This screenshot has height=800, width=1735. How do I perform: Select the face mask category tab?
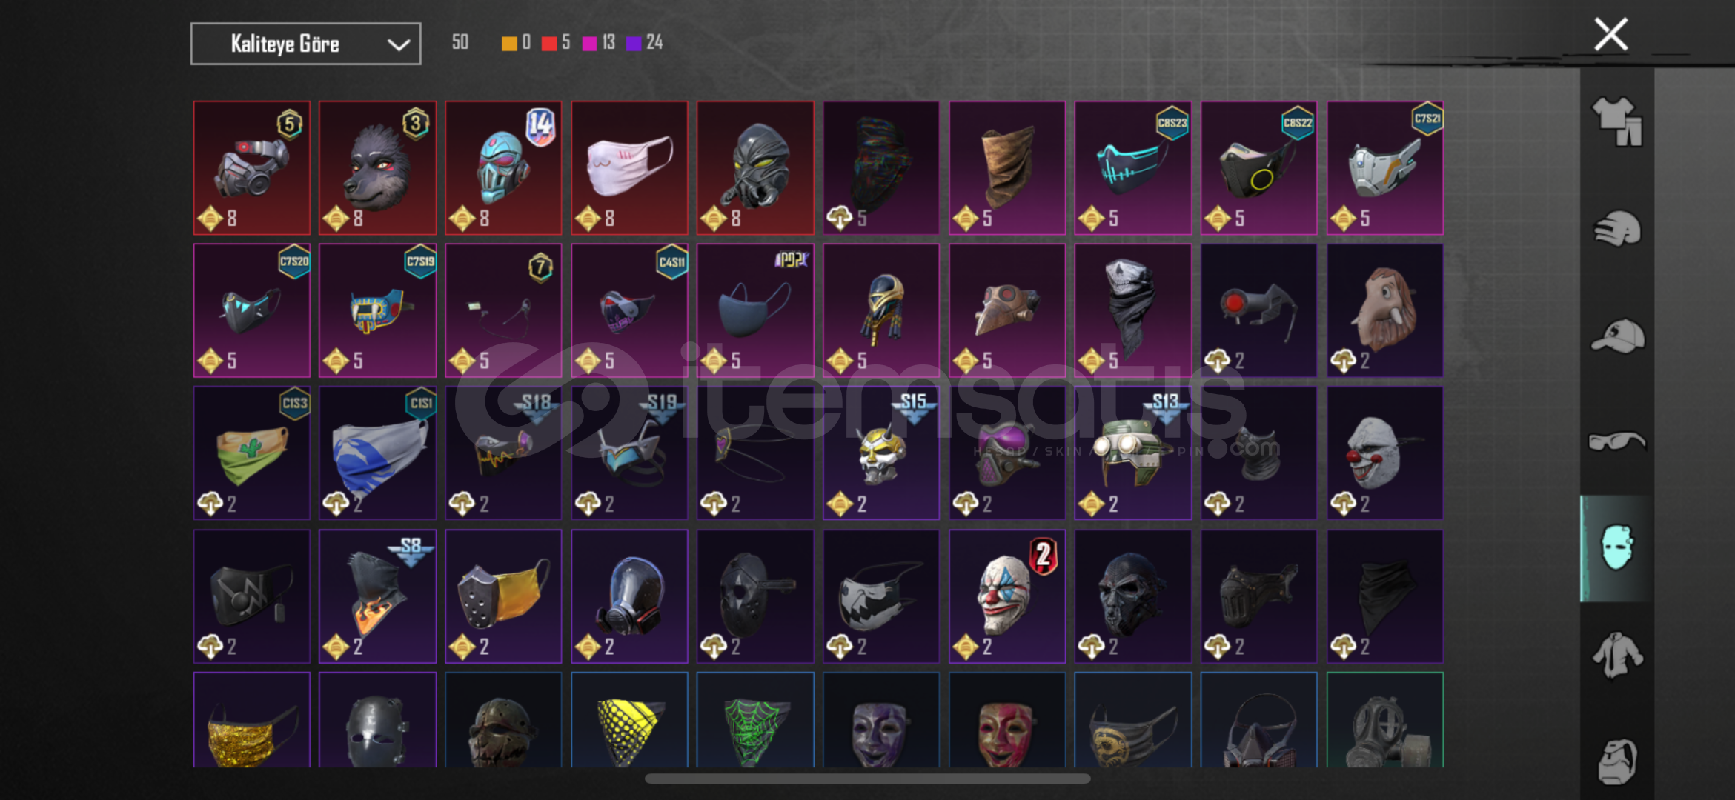pos(1617,548)
